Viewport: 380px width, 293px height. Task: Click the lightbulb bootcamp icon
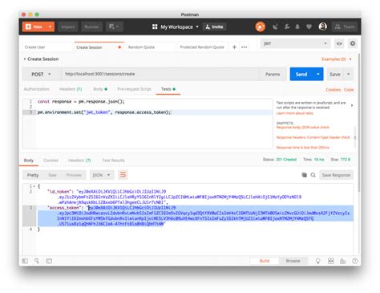[318, 261]
